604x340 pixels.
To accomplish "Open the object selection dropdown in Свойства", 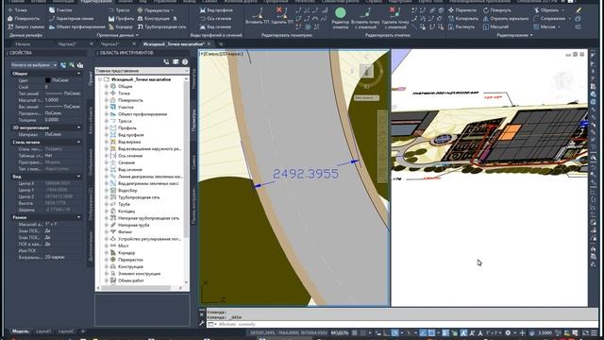I will coord(34,65).
